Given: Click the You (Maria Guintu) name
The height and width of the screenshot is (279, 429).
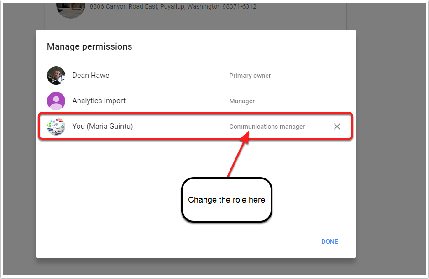Looking at the screenshot, I should coord(103,126).
